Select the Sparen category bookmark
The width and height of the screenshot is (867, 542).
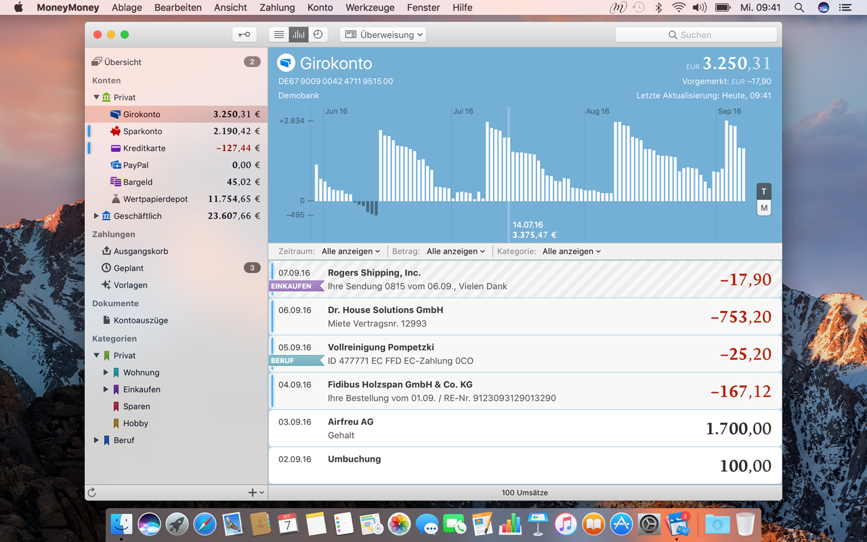[x=116, y=406]
